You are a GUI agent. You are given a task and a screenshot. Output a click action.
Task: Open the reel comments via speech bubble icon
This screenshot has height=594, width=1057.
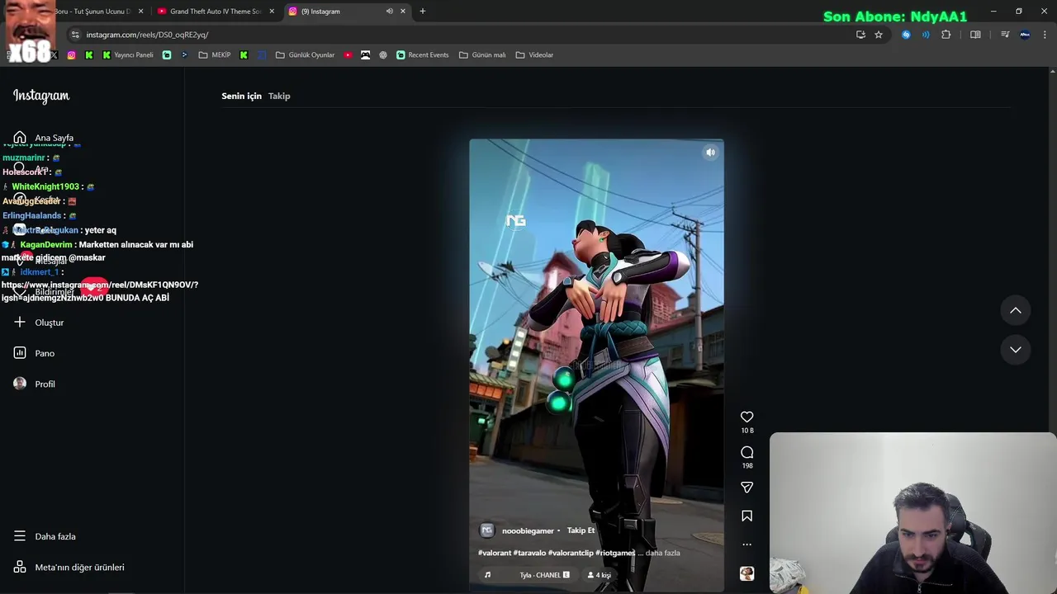[x=747, y=452]
